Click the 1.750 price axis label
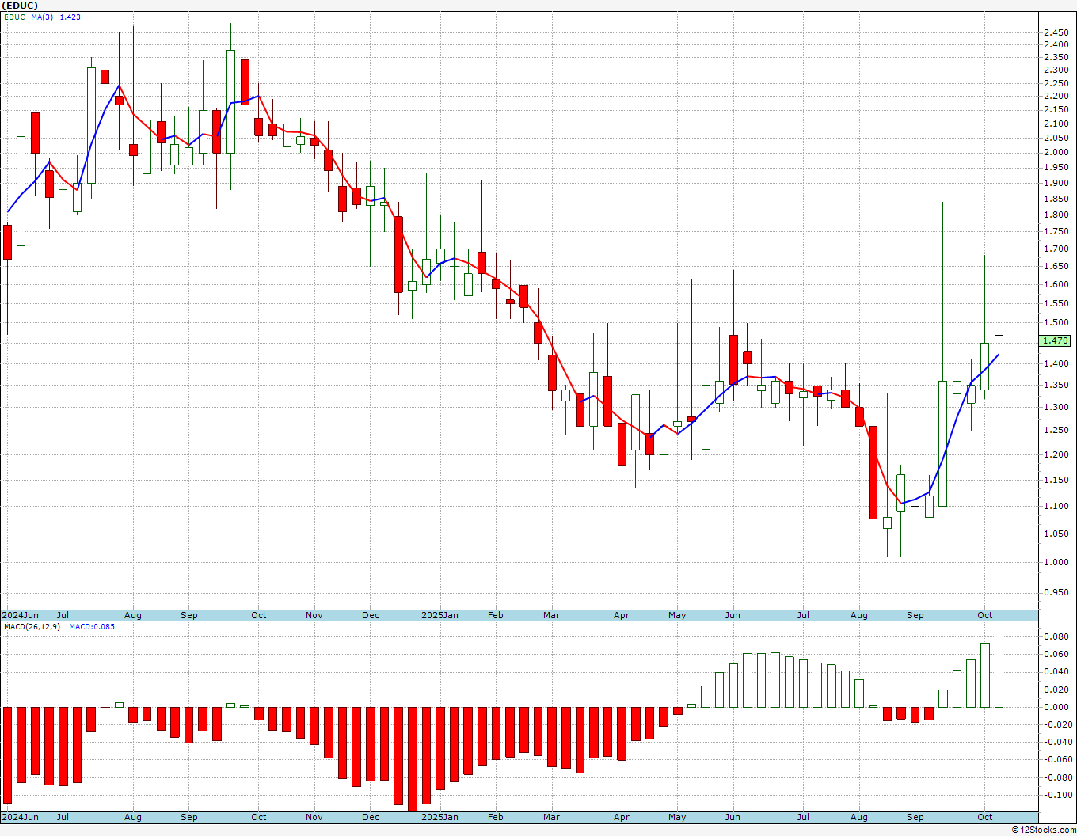Viewport: 1077px width, 836px height. click(x=1056, y=231)
